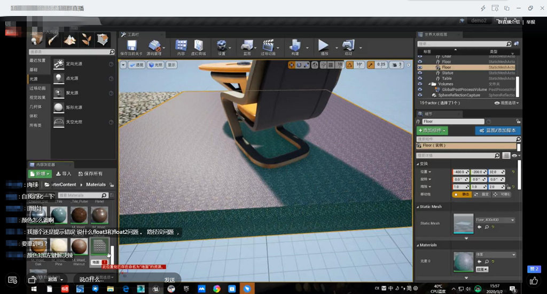Select Lights (光源) category tab
The width and height of the screenshot is (547, 294).
click(x=38, y=79)
